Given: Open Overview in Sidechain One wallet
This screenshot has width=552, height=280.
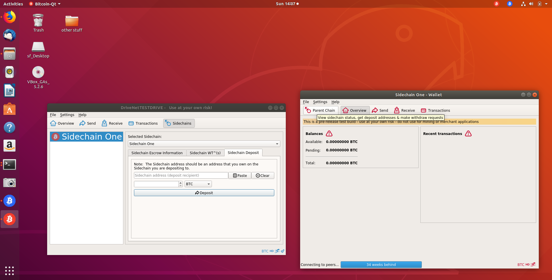Looking at the screenshot, I should (x=355, y=110).
